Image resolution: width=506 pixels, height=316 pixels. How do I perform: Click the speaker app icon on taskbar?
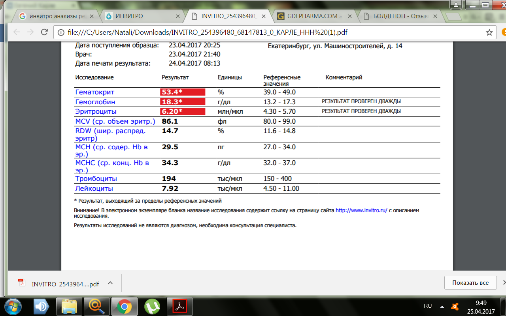[x=41, y=306]
